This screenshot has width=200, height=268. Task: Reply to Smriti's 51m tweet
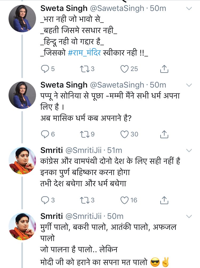45,200
